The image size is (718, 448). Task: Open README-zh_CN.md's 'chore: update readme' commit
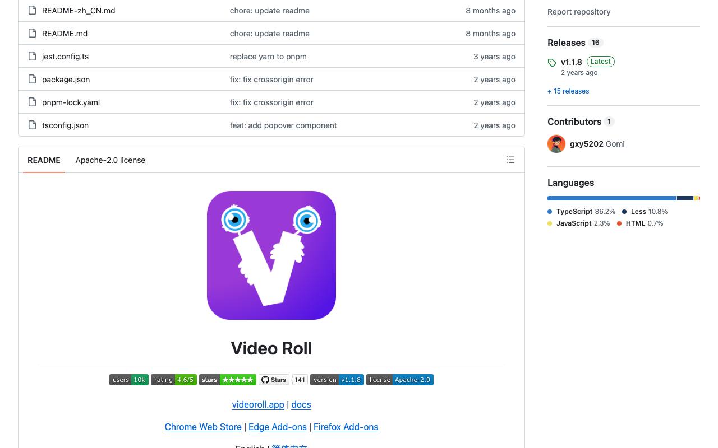(270, 11)
